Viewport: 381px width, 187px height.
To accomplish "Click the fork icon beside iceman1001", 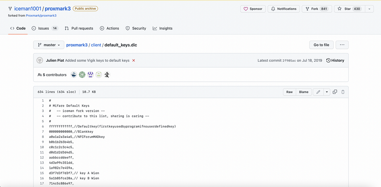I will [10, 9].
